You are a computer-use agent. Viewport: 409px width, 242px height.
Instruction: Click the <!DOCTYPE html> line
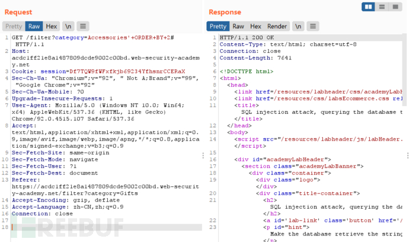click(247, 72)
